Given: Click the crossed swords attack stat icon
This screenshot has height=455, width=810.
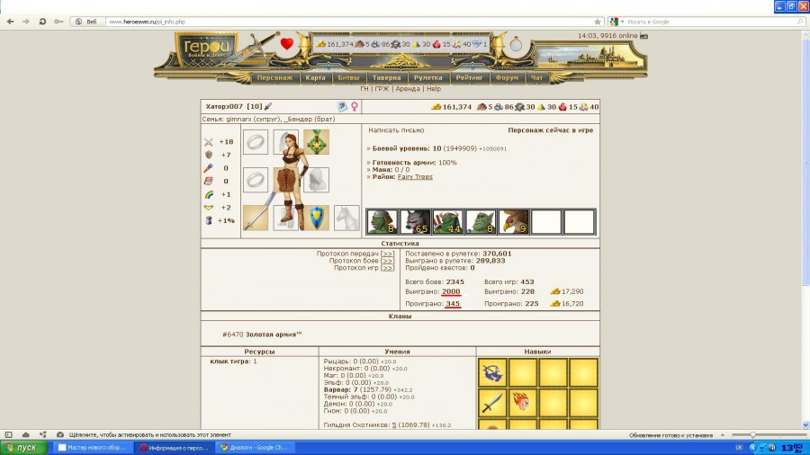Looking at the screenshot, I should (x=208, y=142).
